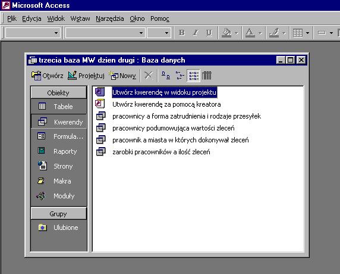340x274 pixels.
Task: Select Tabele in the objects bar
Action: [x=58, y=107]
